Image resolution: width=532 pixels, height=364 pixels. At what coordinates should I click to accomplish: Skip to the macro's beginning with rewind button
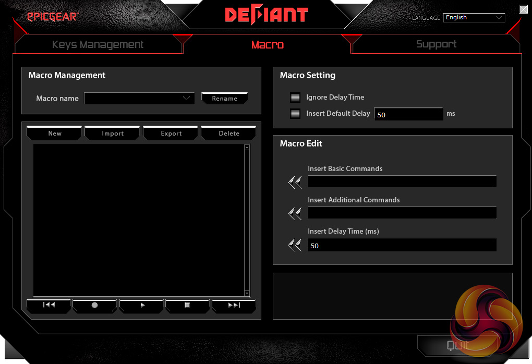click(x=49, y=305)
